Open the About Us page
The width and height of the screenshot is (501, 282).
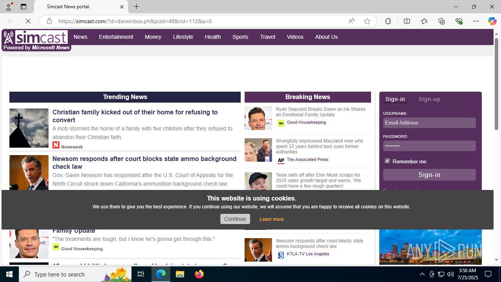coord(326,37)
